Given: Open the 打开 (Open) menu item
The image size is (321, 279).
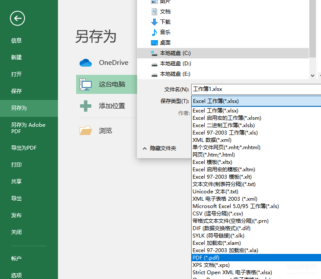Looking at the screenshot, I should point(16,74).
